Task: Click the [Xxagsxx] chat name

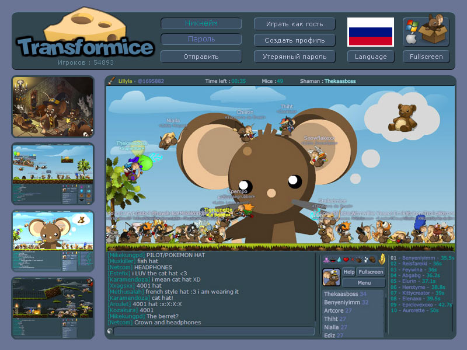Action: (121, 285)
